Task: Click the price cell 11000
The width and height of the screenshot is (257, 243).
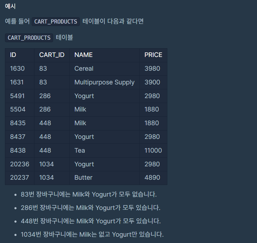Action: coord(153,151)
